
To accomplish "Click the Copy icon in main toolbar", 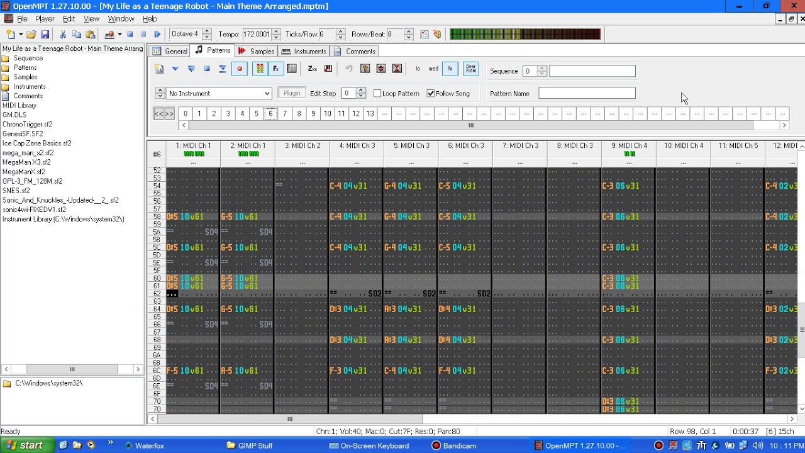I will point(77,35).
